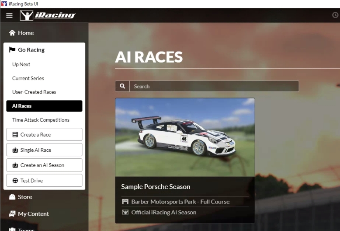Click the iRacing badge beside Official AI Season
The width and height of the screenshot is (340, 231).
coord(125,212)
